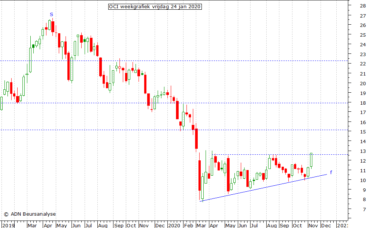Click the "Mar" label directly after "2019"
The image size is (367, 228).
coord(32,226)
